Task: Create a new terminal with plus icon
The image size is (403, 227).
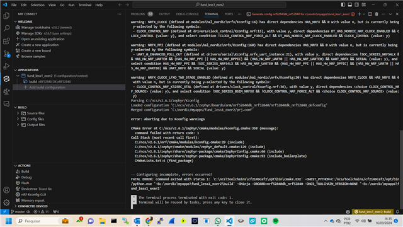Action: pyautogui.click(x=360, y=14)
